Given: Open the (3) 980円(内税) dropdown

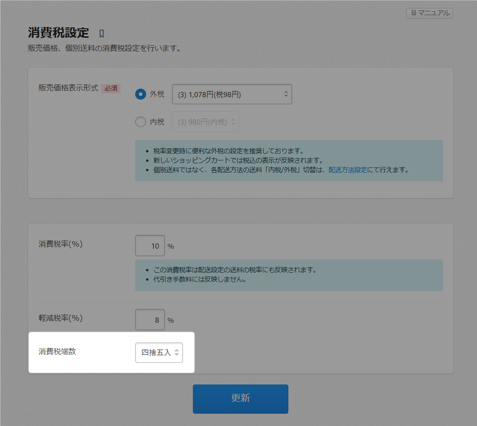Looking at the screenshot, I should point(202,122).
